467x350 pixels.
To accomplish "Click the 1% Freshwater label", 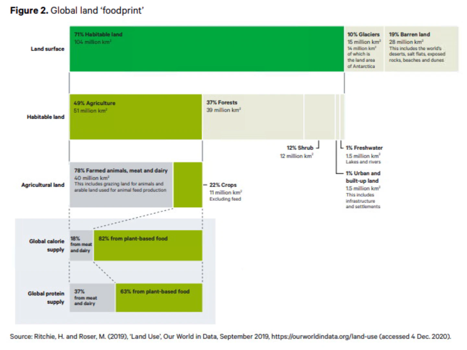I will coord(364,148).
